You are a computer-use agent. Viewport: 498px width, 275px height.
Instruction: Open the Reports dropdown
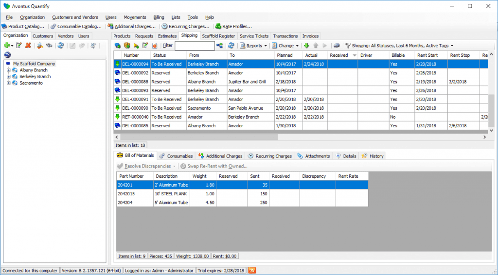click(x=253, y=46)
